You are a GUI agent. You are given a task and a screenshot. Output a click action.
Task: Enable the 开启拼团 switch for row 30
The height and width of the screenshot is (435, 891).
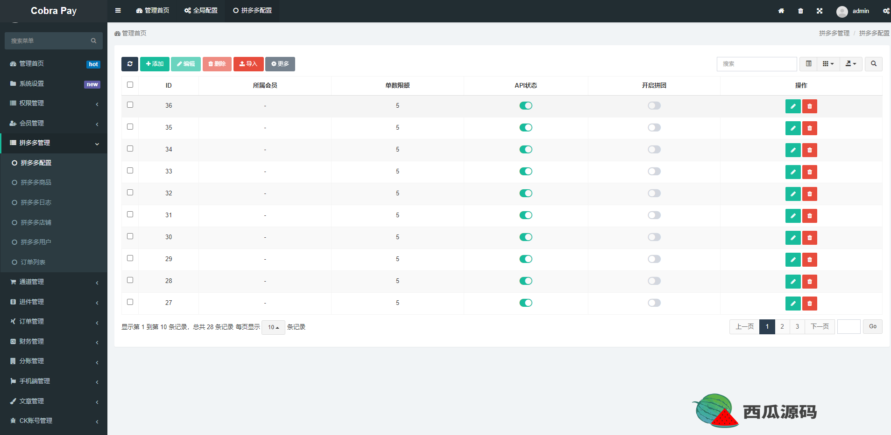point(654,237)
